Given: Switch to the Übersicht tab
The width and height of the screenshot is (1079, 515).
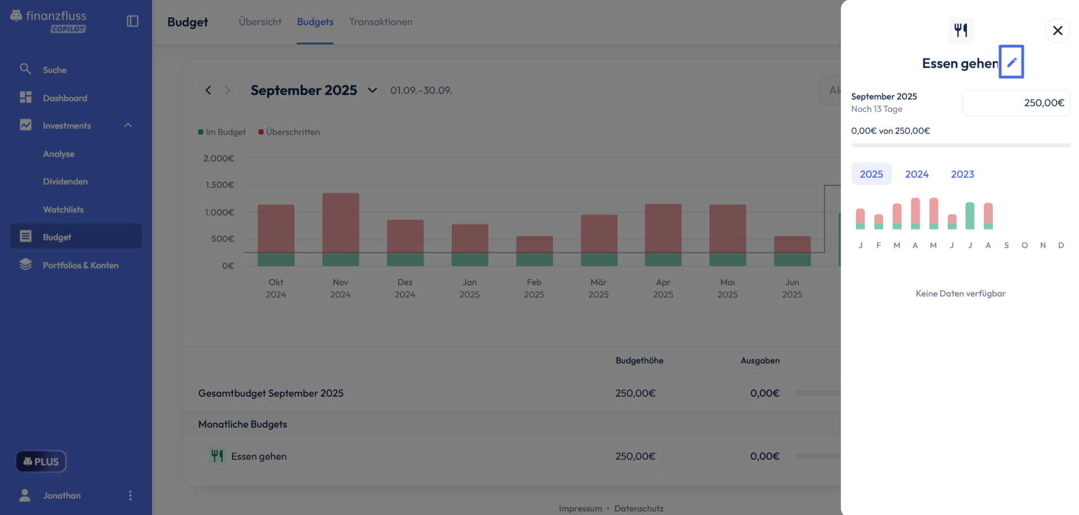Looking at the screenshot, I should pyautogui.click(x=260, y=22).
